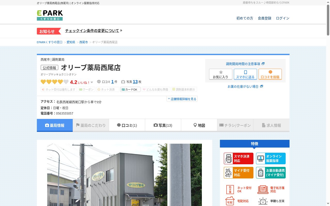Screen dimensions: 330x206
Task: Click the 早朝も営業 sun icon
Action: pos(263,201)
